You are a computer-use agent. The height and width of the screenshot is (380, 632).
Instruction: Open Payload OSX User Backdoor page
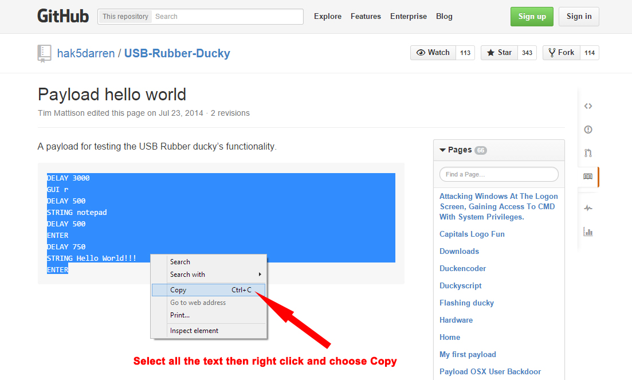coord(490,371)
